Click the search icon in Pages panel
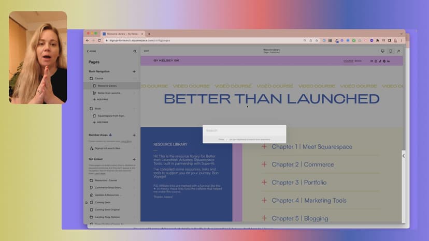 tap(135, 51)
